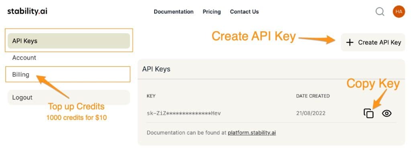The width and height of the screenshot is (411, 152).
Task: Copy the API key with copy icon
Action: [x=368, y=113]
